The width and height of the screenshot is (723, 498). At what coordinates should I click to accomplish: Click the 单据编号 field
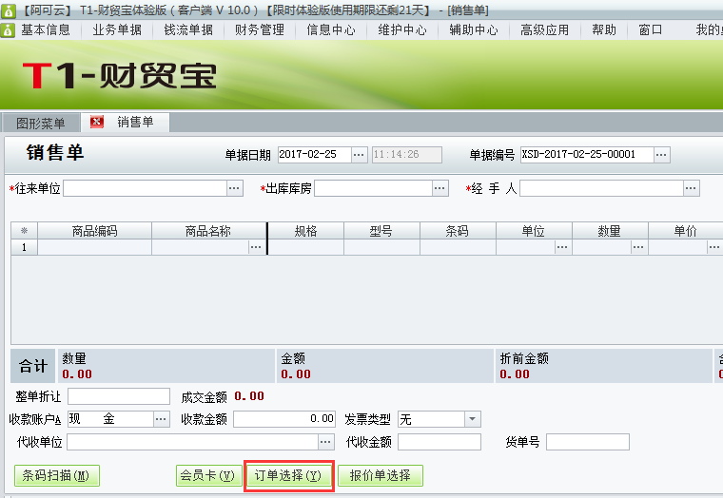tap(587, 155)
